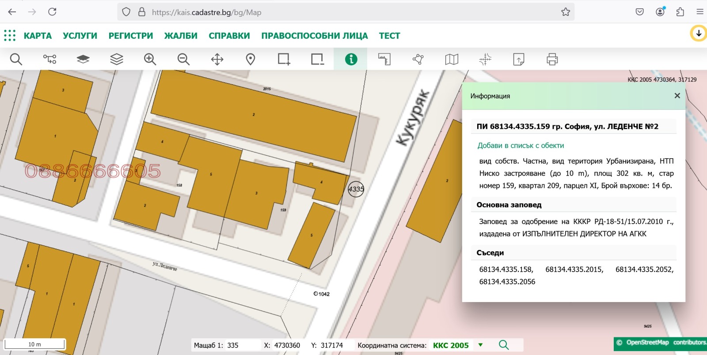Click the scale value field 335
This screenshot has height=355, width=707.
[x=241, y=345]
